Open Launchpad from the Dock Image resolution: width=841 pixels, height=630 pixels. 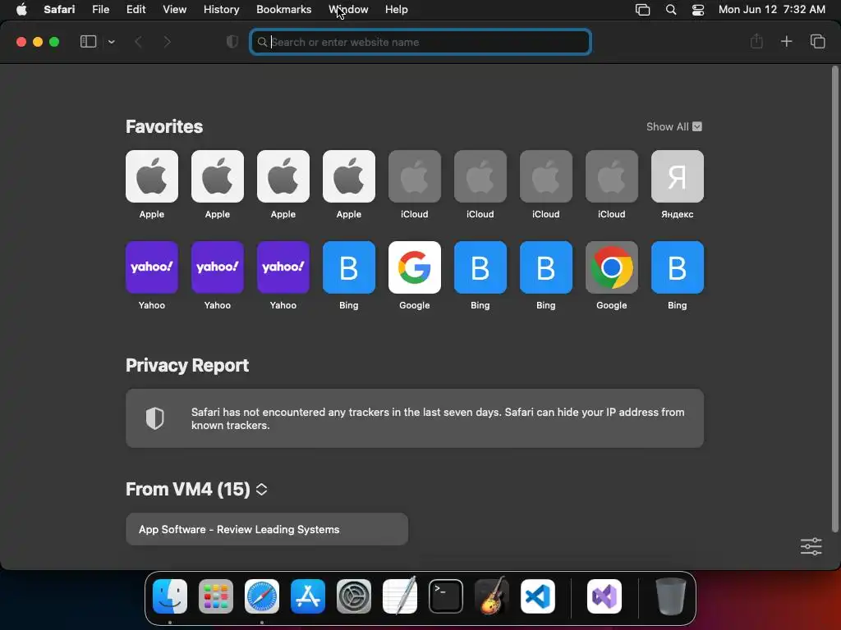[x=216, y=596]
